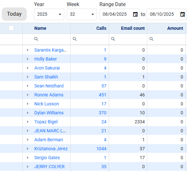Screen dimensions: 187x172
Task: Expand the Ronnie Adams row
Action: coord(28,95)
